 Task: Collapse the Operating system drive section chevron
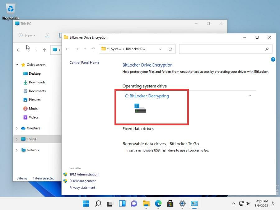point(250,96)
